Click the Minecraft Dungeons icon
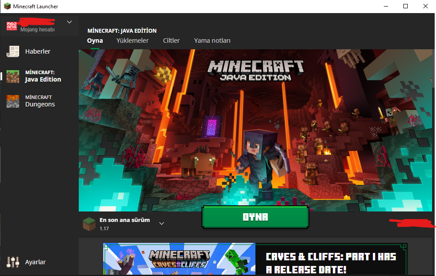Image resolution: width=436 pixels, height=276 pixels. pos(13,101)
